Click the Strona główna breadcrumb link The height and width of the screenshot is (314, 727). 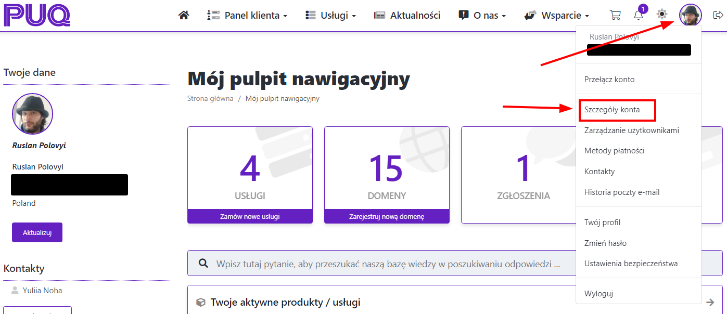click(210, 98)
